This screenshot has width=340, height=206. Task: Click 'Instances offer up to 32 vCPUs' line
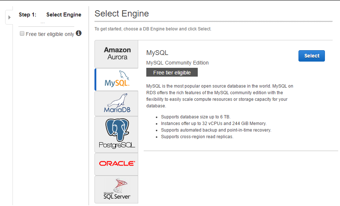[214, 124]
